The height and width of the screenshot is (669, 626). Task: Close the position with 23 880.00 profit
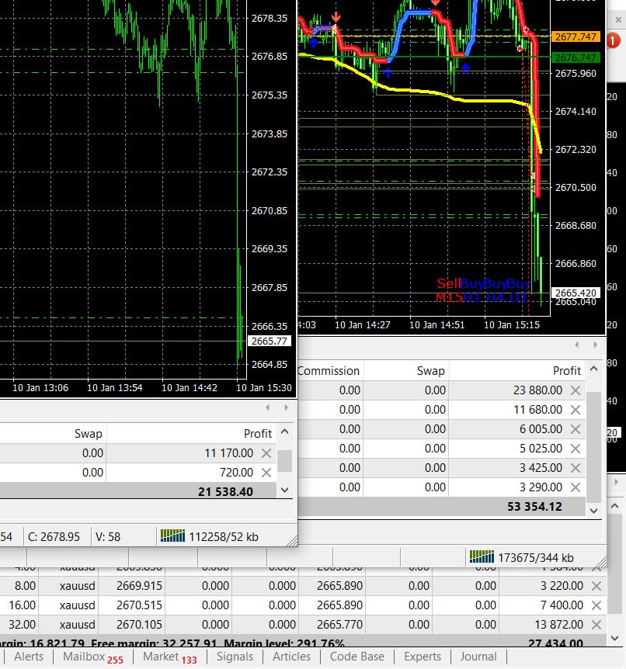click(576, 390)
